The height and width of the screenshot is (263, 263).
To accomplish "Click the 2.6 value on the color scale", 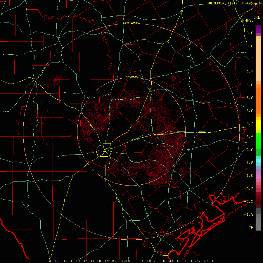I will [250, 150].
